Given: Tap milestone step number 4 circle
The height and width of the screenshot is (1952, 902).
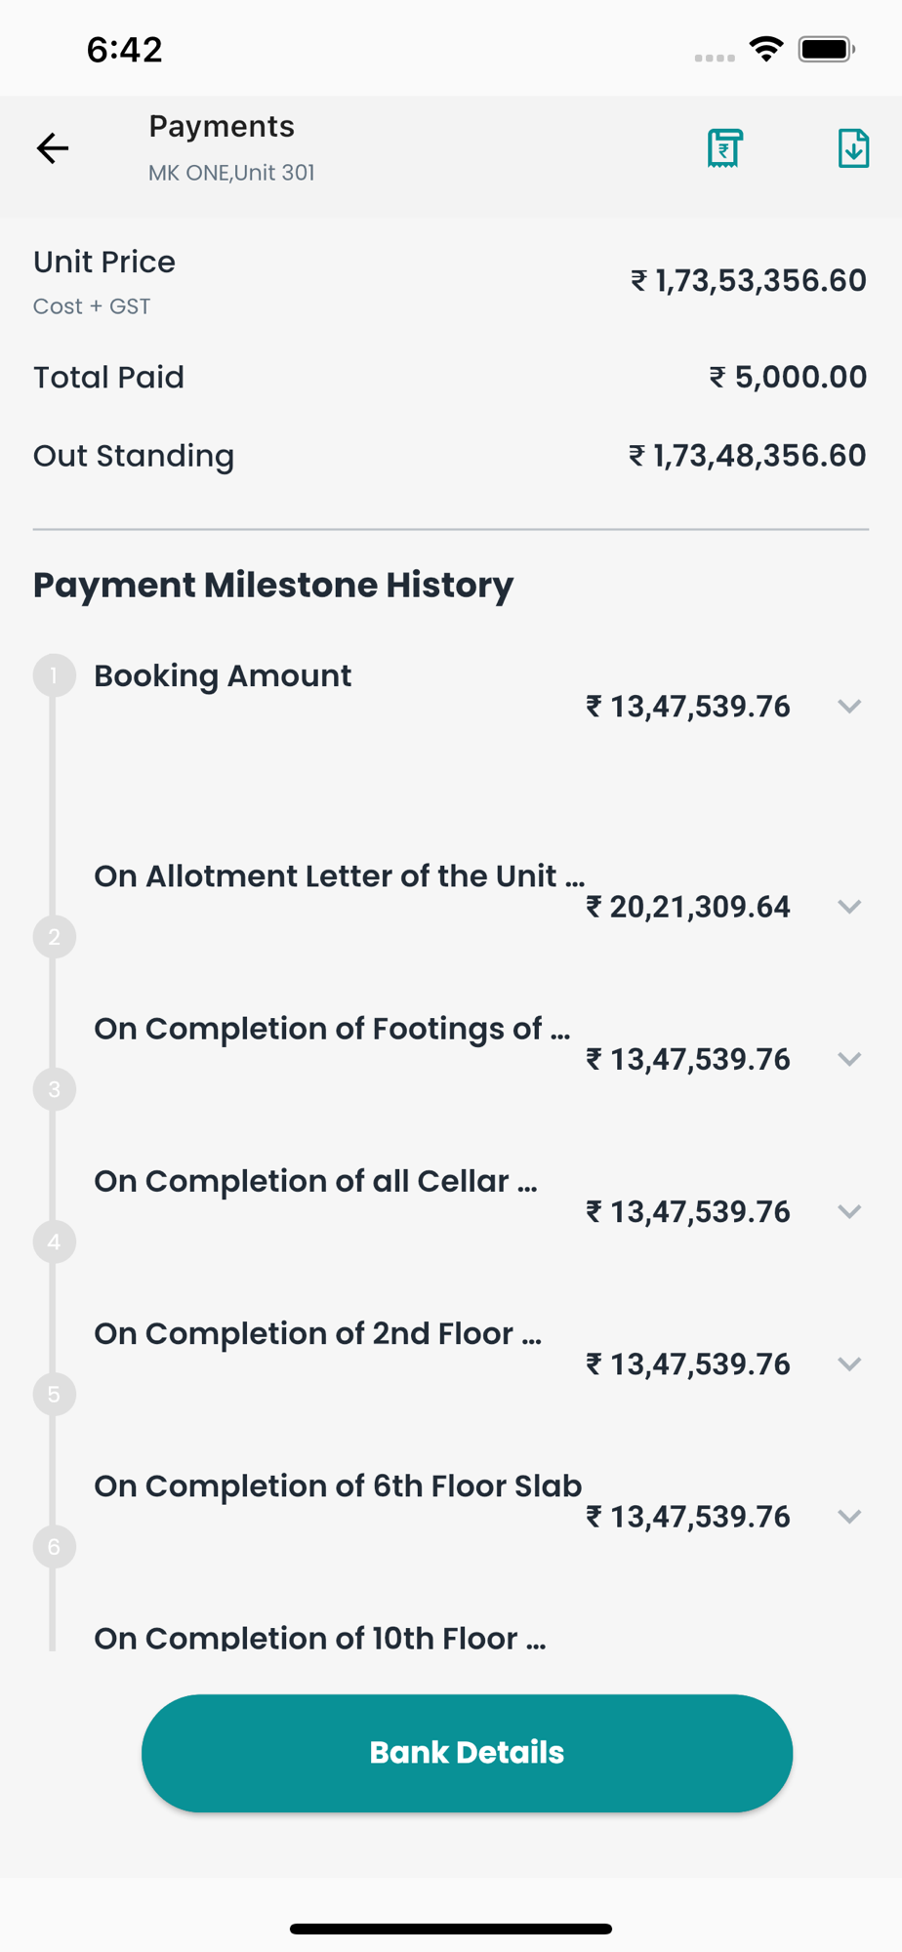Looking at the screenshot, I should click(x=55, y=1241).
